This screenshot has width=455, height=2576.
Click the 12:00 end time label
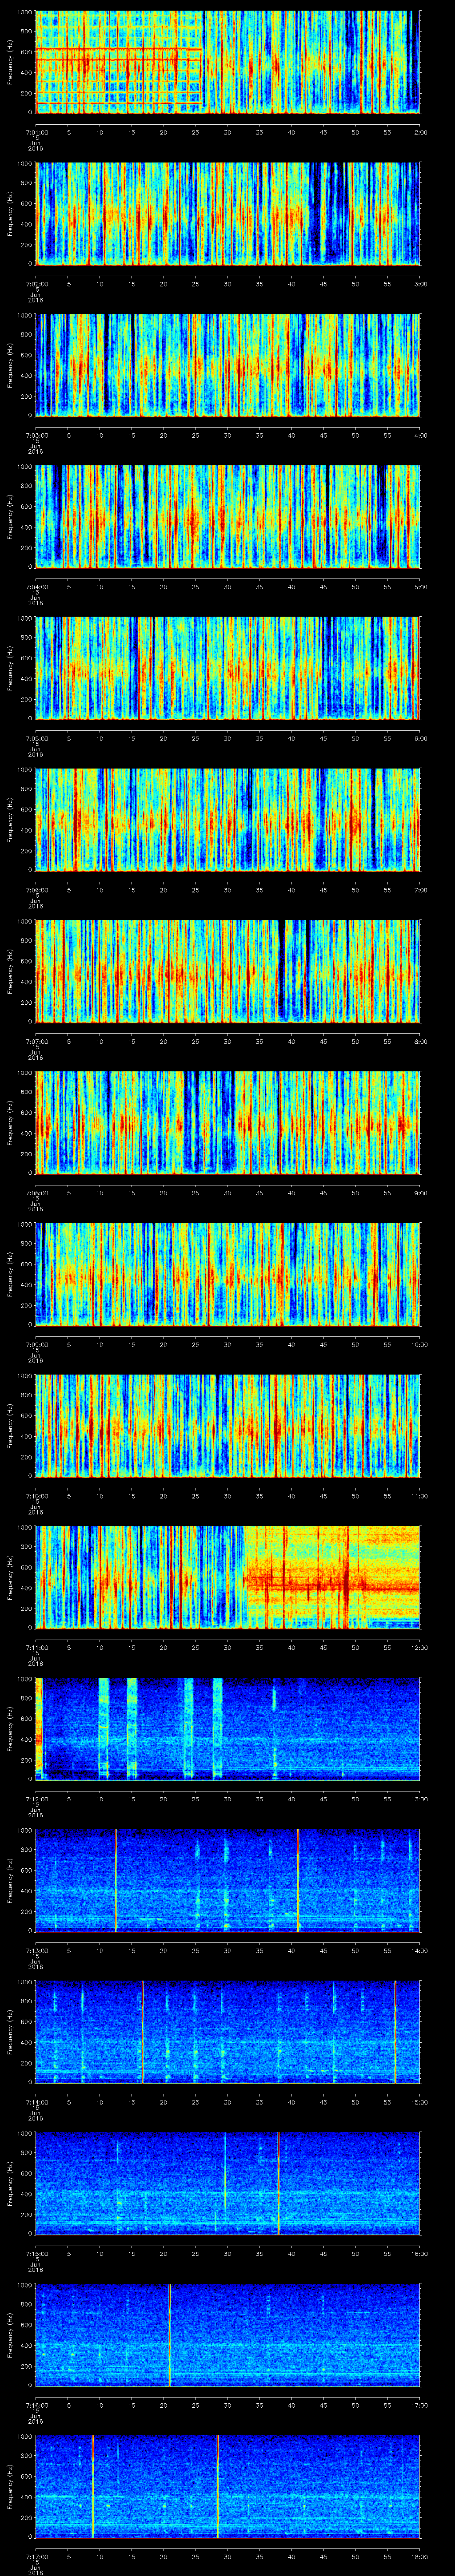[x=419, y=1647]
